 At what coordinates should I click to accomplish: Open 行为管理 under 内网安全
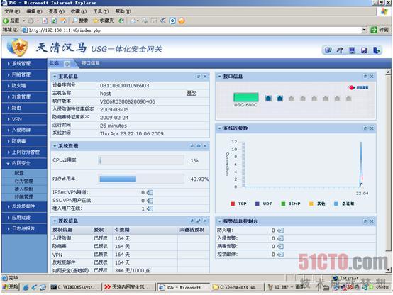(24, 181)
